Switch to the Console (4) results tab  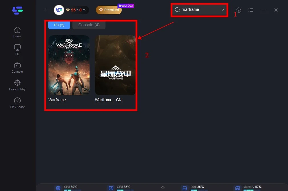pos(89,25)
